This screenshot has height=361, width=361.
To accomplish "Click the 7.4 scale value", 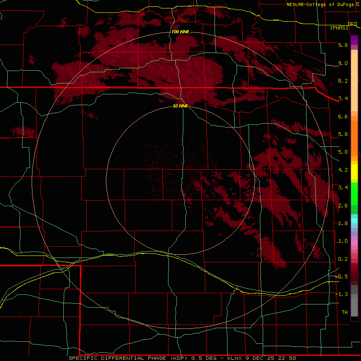I will click(x=343, y=99).
